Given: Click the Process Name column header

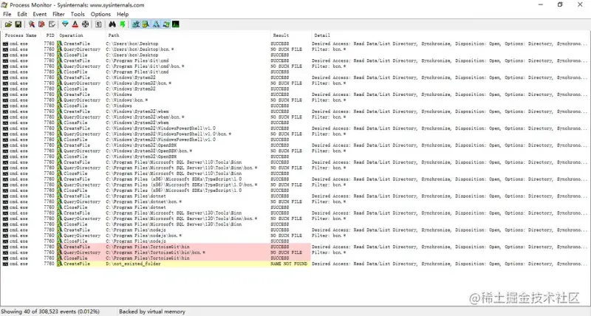Looking at the screenshot, I should [21, 35].
